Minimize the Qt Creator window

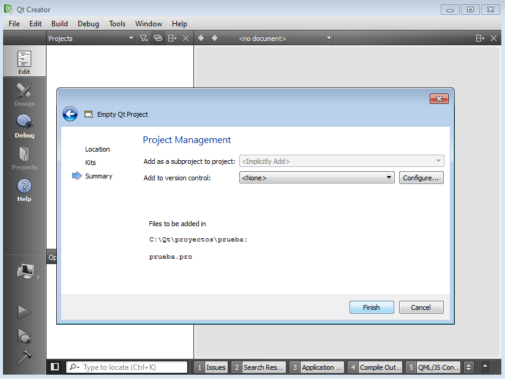click(x=450, y=10)
